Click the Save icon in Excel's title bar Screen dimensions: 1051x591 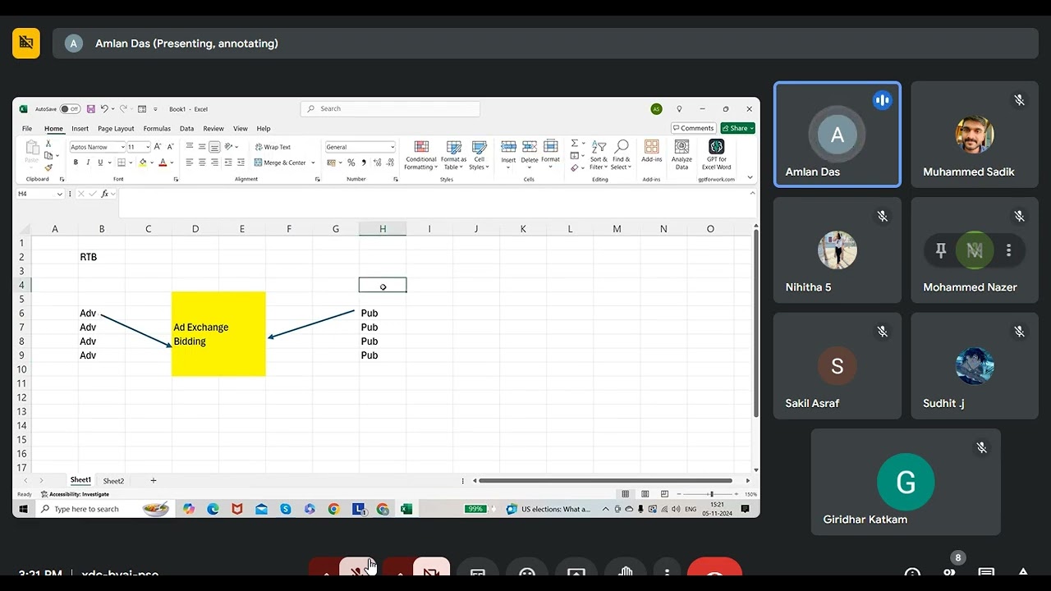pos(91,108)
